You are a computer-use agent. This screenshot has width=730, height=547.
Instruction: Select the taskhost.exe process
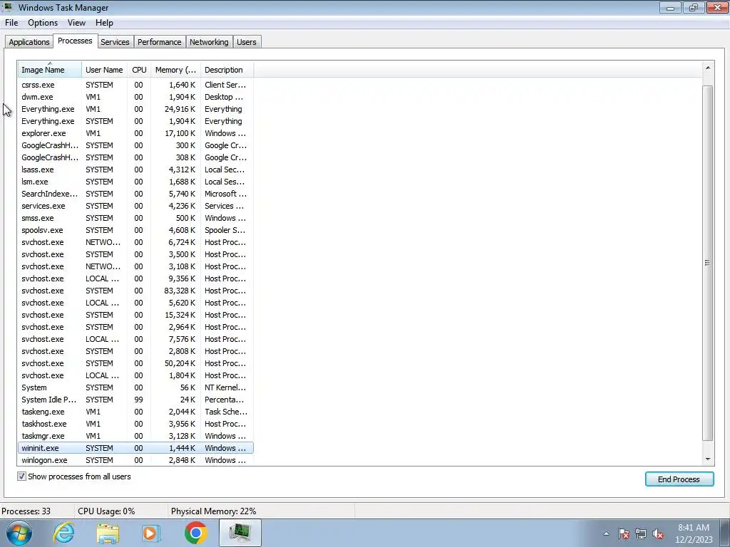pyautogui.click(x=135, y=424)
